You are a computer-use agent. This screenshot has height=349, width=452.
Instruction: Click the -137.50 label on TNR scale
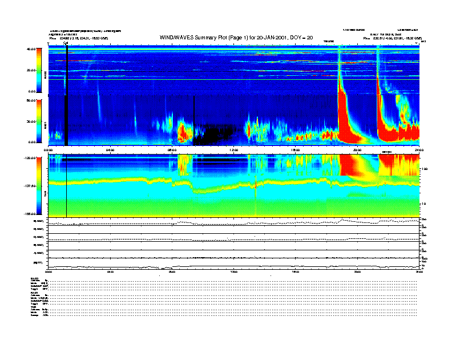pyautogui.click(x=30, y=186)
